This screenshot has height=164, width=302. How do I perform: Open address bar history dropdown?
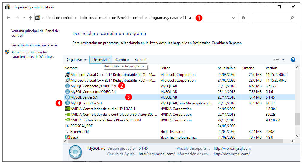point(234,18)
